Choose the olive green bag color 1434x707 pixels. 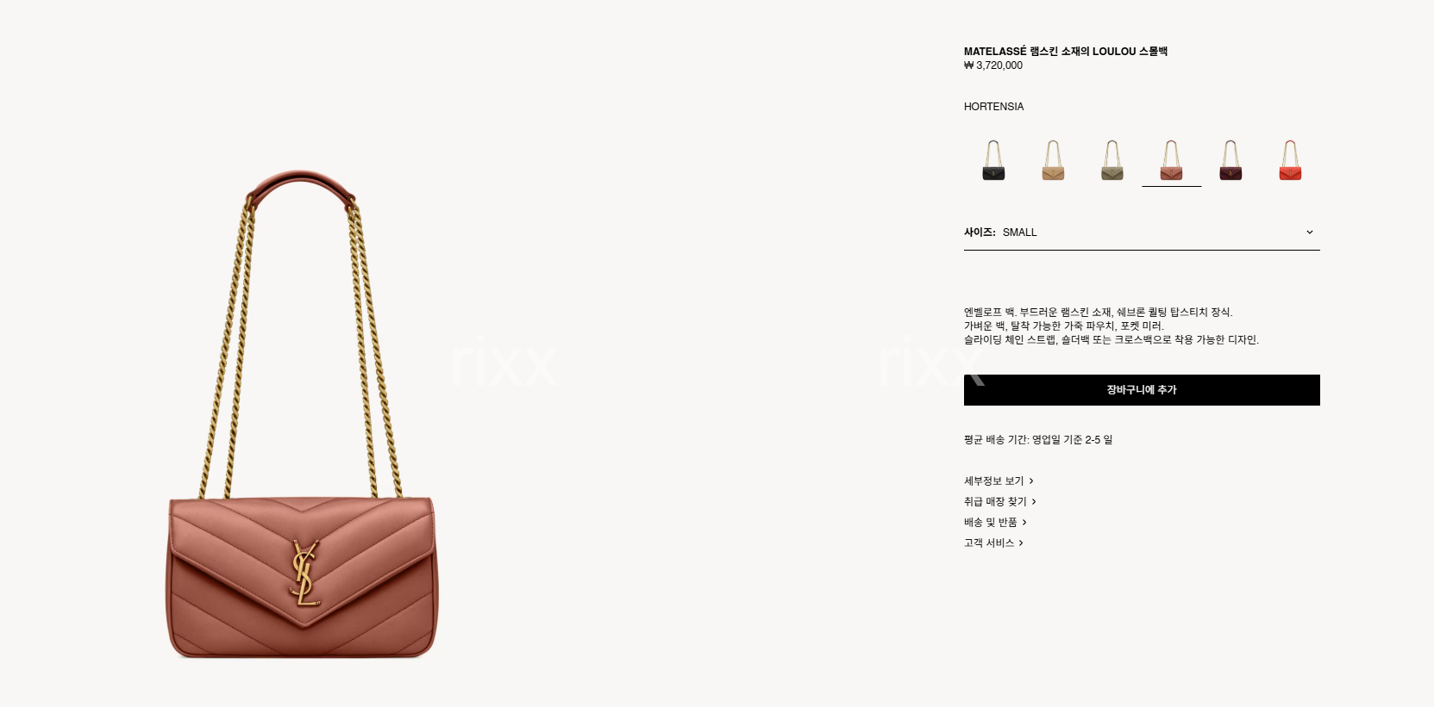click(x=1112, y=160)
